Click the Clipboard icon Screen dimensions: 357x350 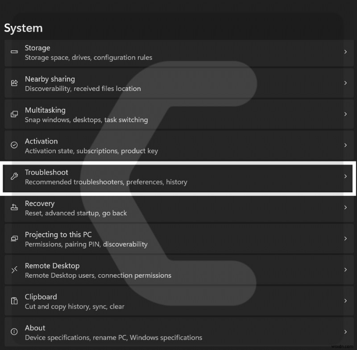[14, 301]
